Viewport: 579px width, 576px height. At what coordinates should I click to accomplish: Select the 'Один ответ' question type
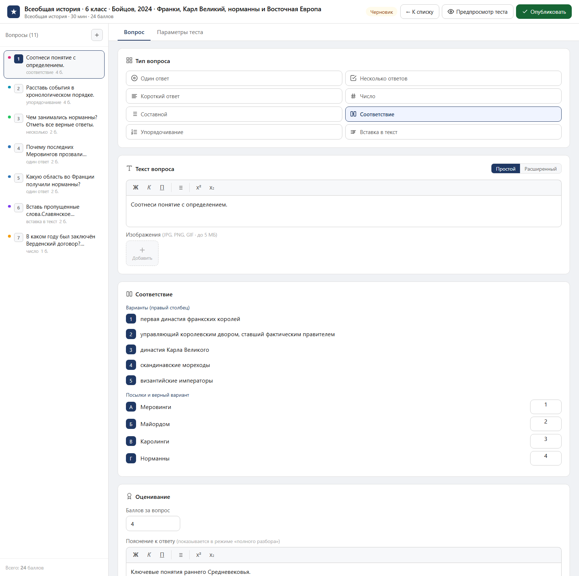pyautogui.click(x=234, y=78)
